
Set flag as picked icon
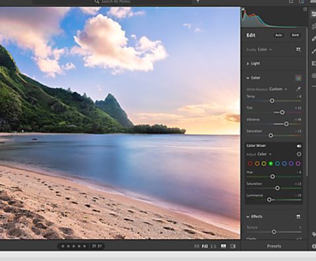pos(94,246)
